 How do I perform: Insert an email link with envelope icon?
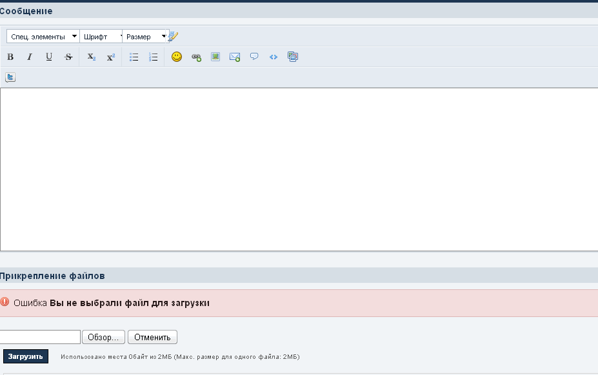click(x=235, y=57)
